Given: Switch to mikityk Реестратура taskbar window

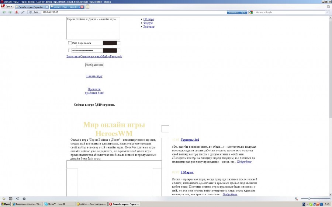Looking at the screenshot, I should [x=91, y=204].
